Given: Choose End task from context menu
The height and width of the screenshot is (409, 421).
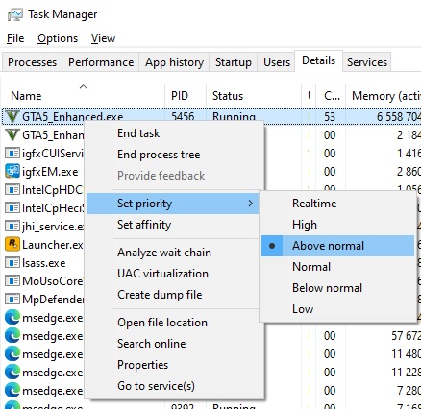Looking at the screenshot, I should [x=175, y=133].
